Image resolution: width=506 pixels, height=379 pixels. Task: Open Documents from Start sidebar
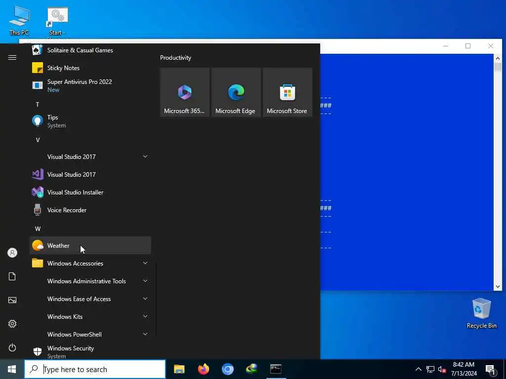pyautogui.click(x=12, y=276)
